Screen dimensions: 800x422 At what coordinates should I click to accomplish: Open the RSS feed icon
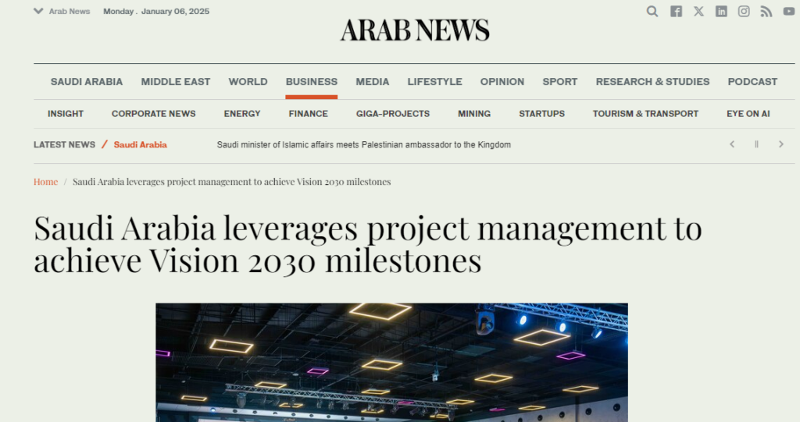point(766,11)
